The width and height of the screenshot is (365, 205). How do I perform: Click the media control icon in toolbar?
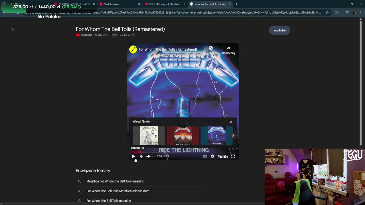347,13
